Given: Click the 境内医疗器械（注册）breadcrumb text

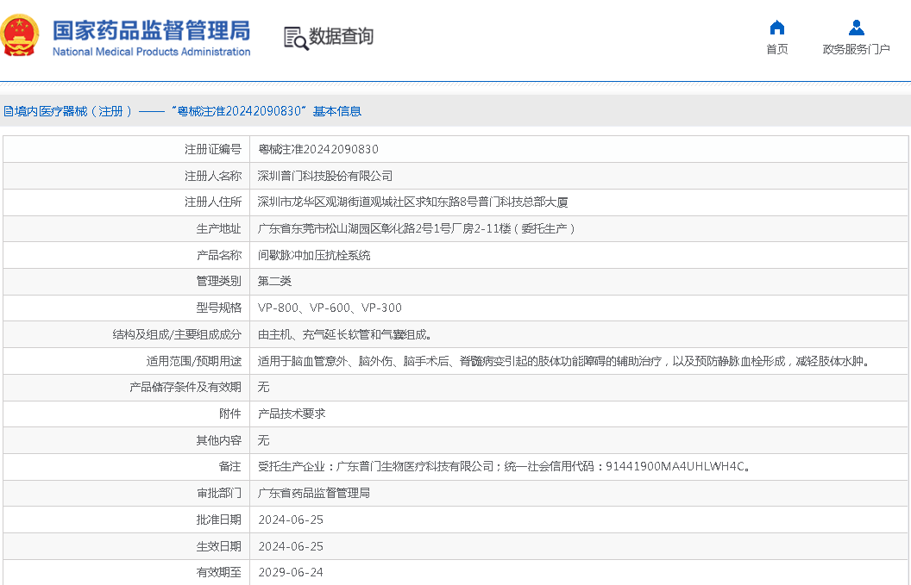Looking at the screenshot, I should pyautogui.click(x=69, y=111).
